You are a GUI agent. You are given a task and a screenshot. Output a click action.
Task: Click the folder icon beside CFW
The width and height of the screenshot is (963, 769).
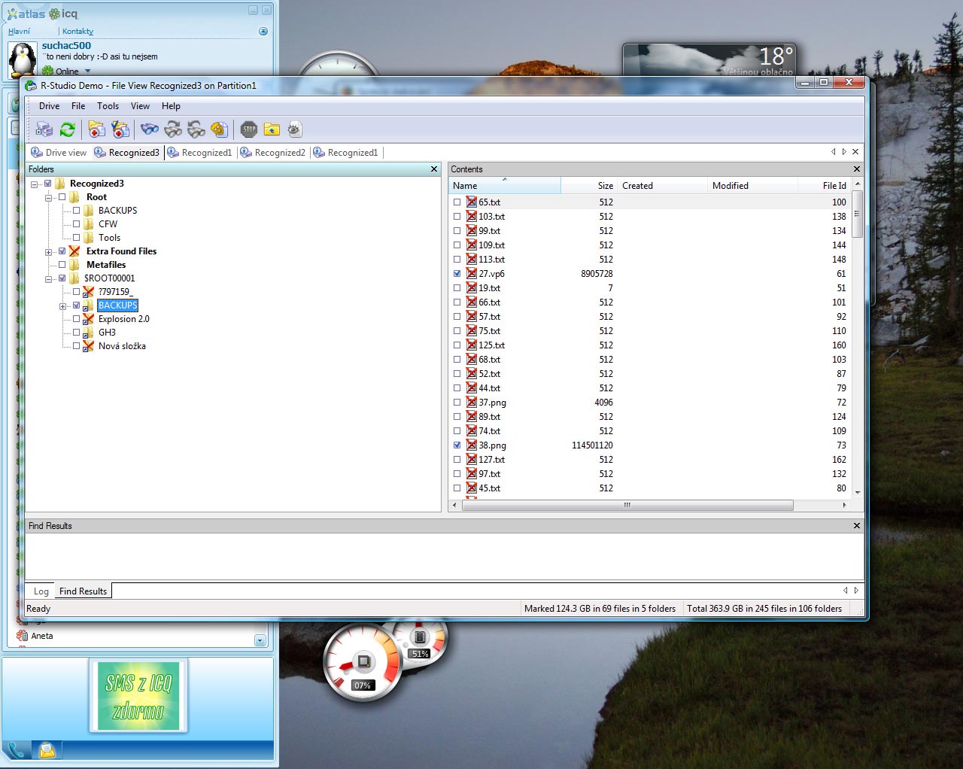click(88, 224)
